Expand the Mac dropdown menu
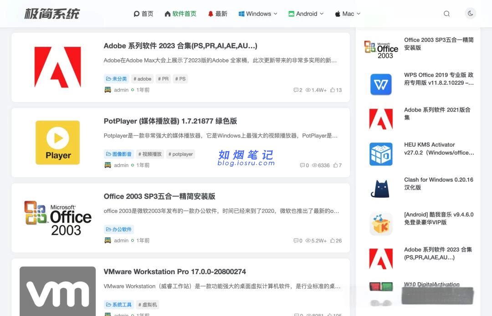 (348, 14)
